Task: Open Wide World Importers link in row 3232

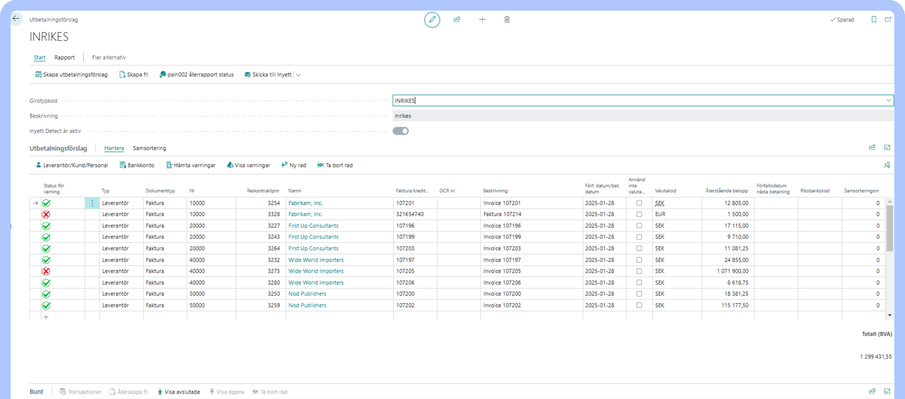Action: pos(316,260)
